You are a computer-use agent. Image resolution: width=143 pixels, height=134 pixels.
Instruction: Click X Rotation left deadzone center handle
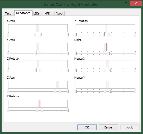coord(37,110)
